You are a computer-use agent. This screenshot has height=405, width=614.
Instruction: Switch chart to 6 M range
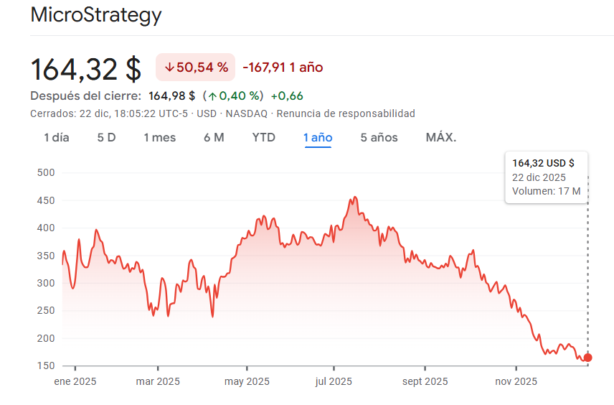[x=214, y=137]
